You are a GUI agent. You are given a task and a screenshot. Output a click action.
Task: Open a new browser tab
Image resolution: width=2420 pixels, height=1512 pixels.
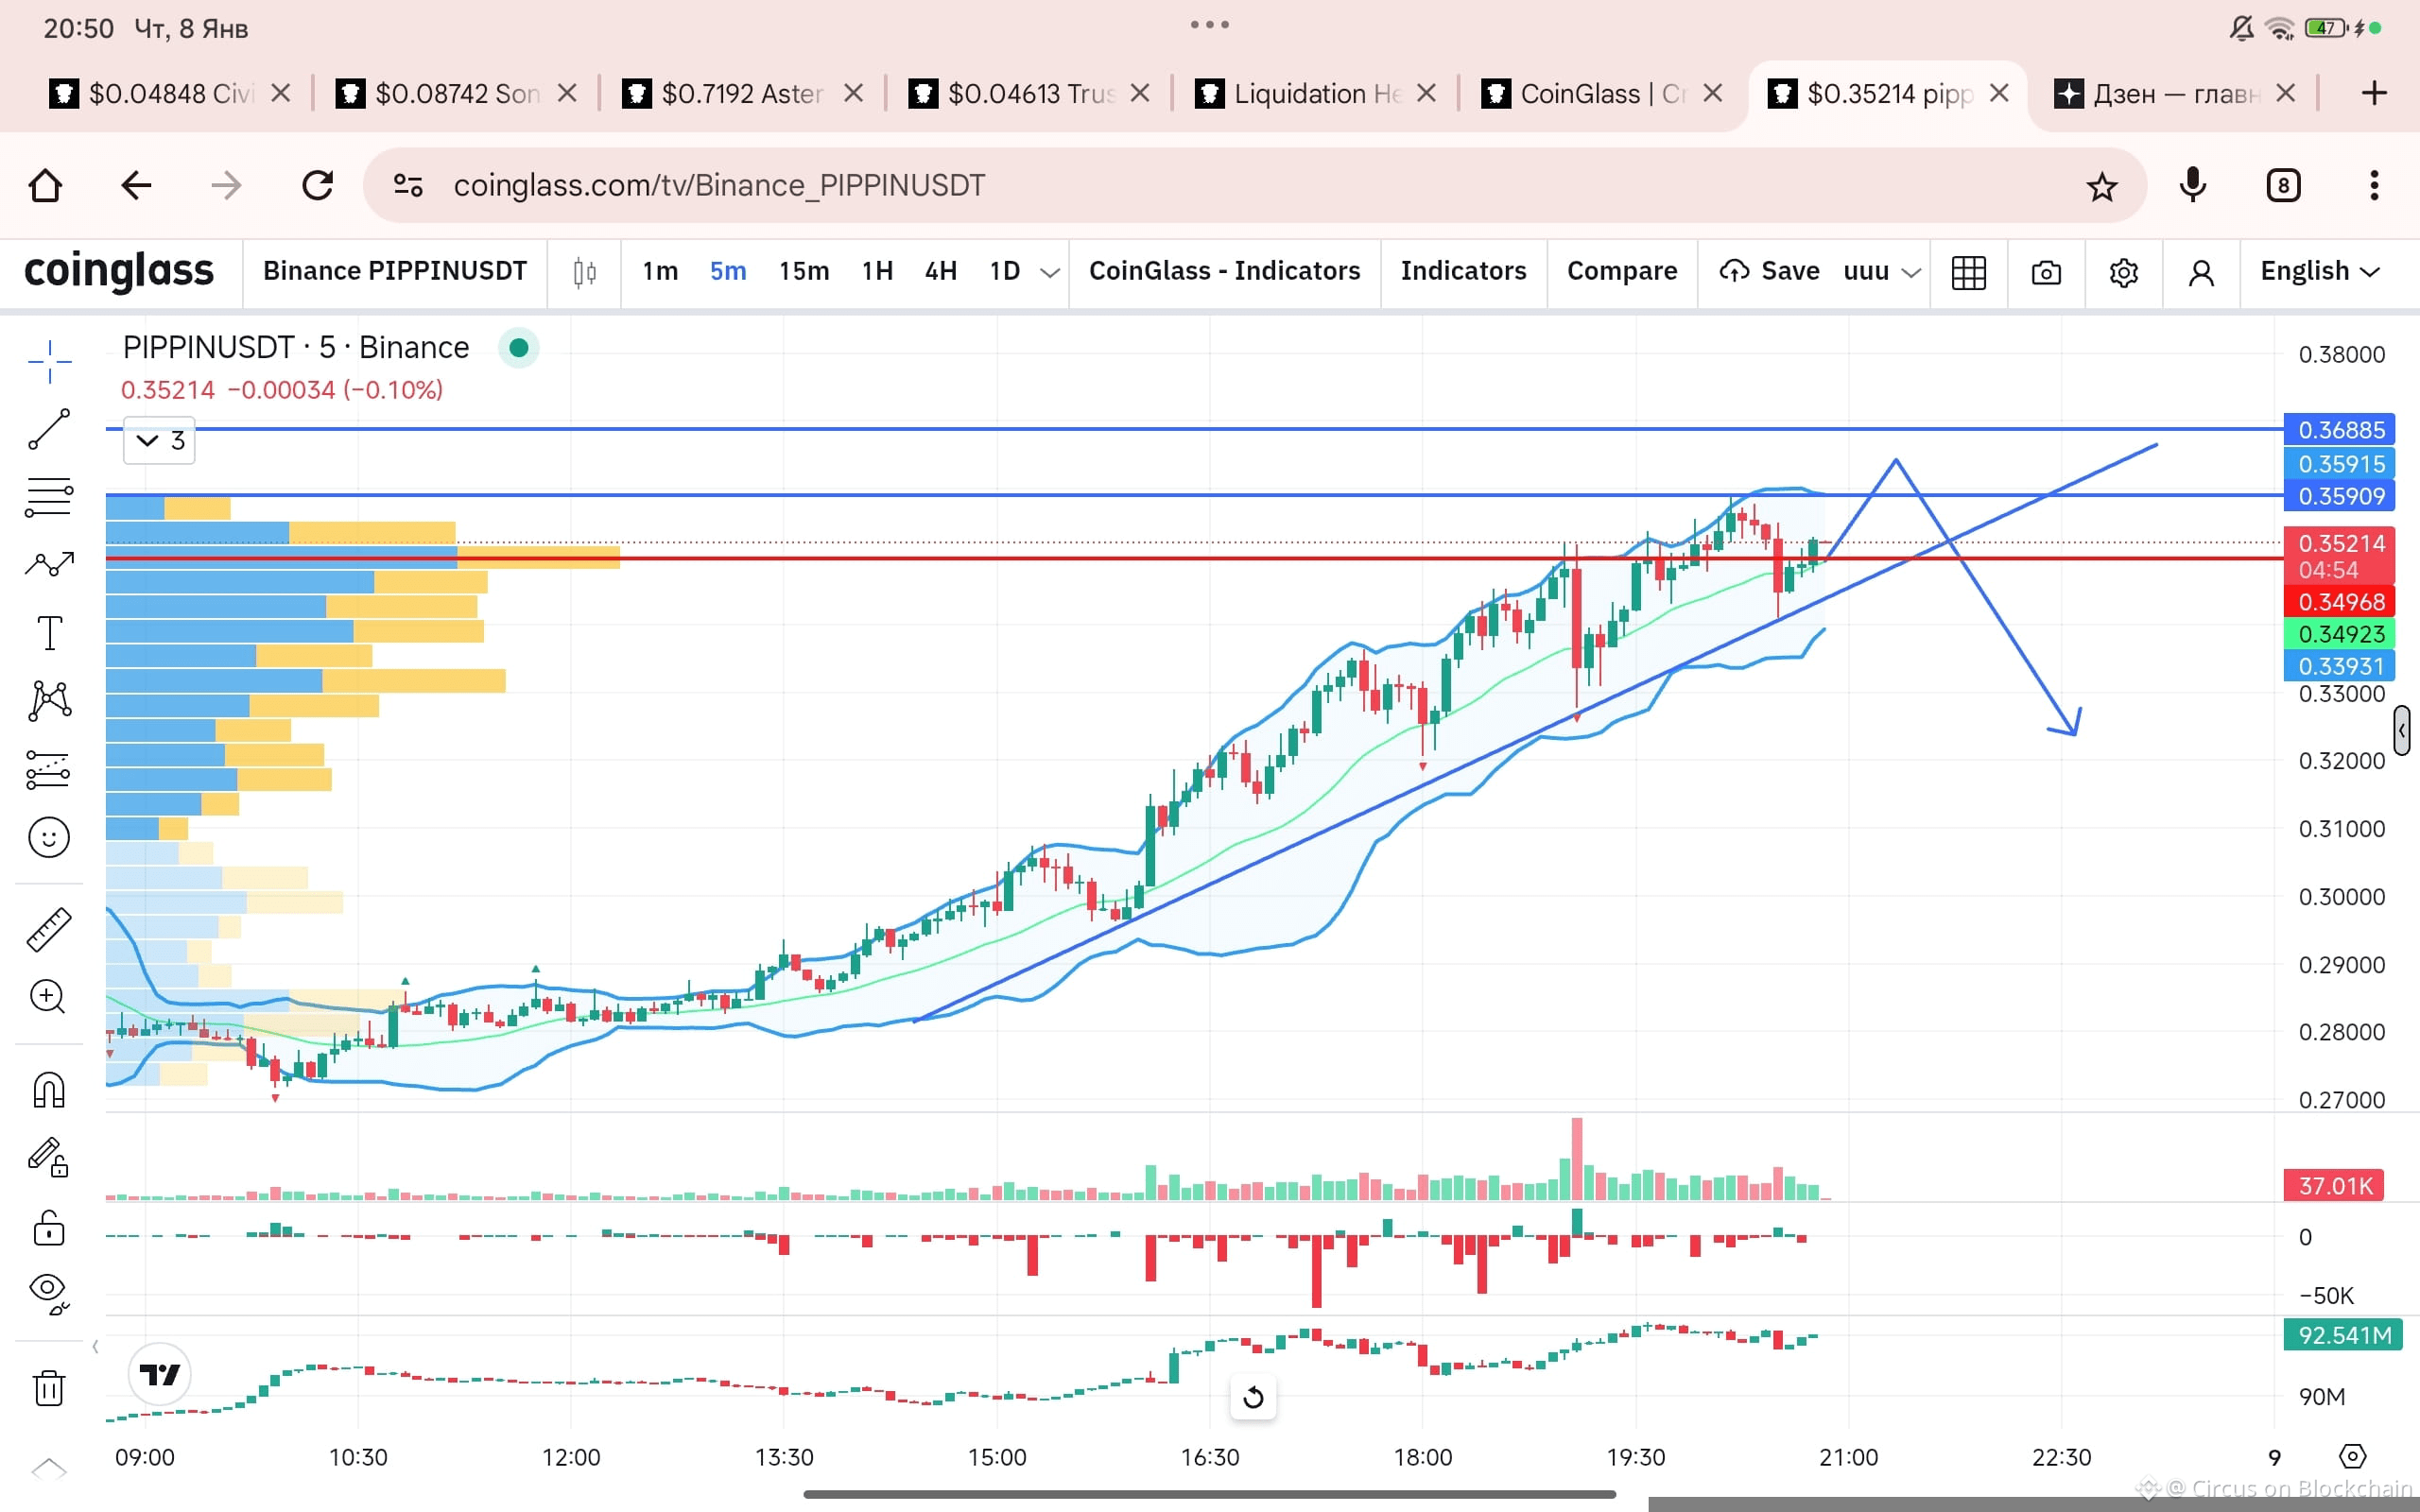click(2374, 93)
